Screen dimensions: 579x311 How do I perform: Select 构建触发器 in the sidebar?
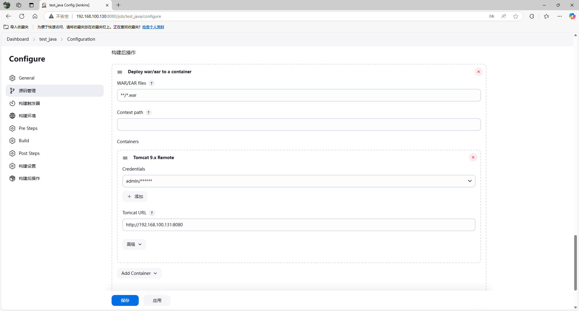29,103
